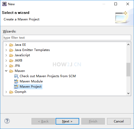Expand the JAXB category
Screen dimensions: 134x129
coord(6,60)
